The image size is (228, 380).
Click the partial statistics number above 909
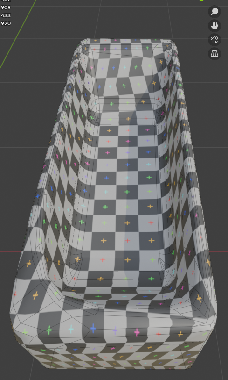pos(6,1)
